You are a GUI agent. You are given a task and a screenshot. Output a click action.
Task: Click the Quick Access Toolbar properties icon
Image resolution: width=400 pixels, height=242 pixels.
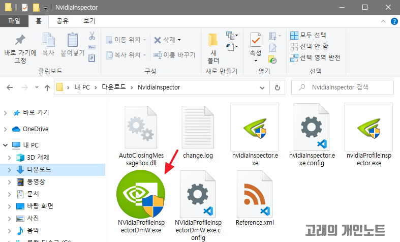pos(24,8)
